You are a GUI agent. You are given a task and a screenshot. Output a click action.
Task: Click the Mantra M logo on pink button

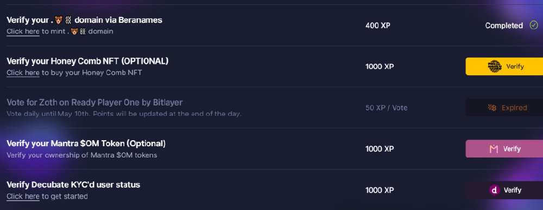pyautogui.click(x=494, y=149)
